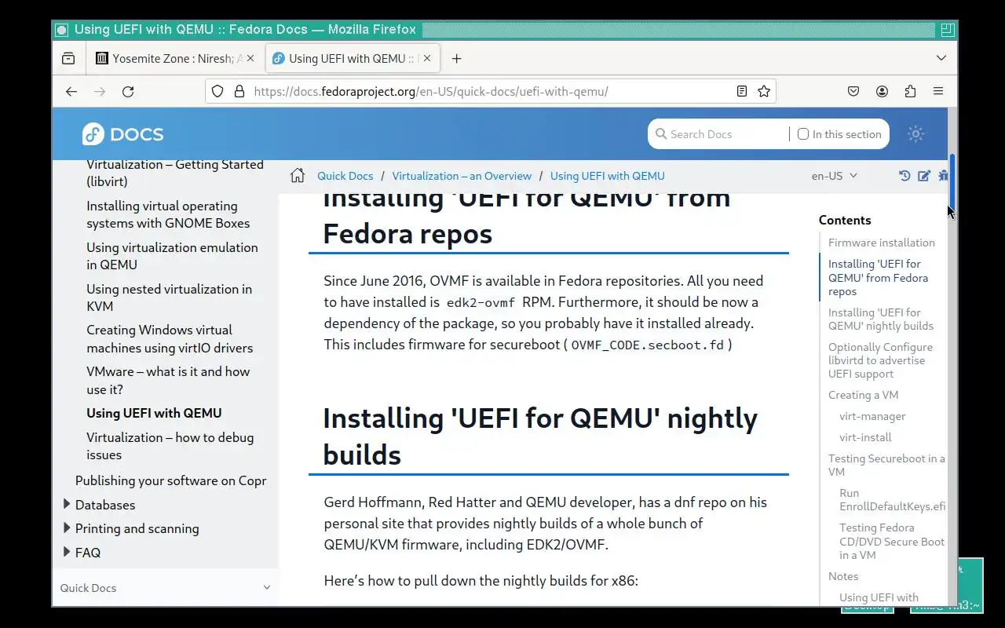Open the Firefox View button
Viewport: 1005px width, 628px height.
(68, 58)
